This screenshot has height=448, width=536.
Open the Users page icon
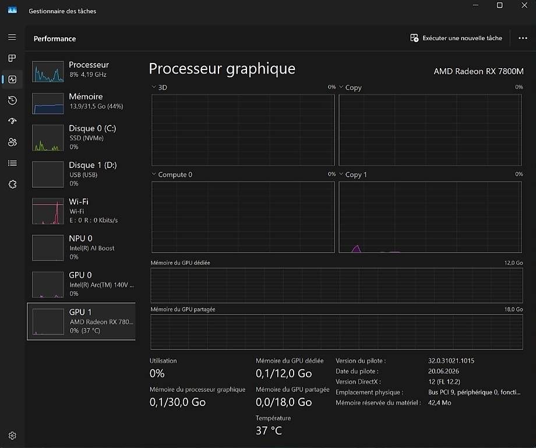12,142
